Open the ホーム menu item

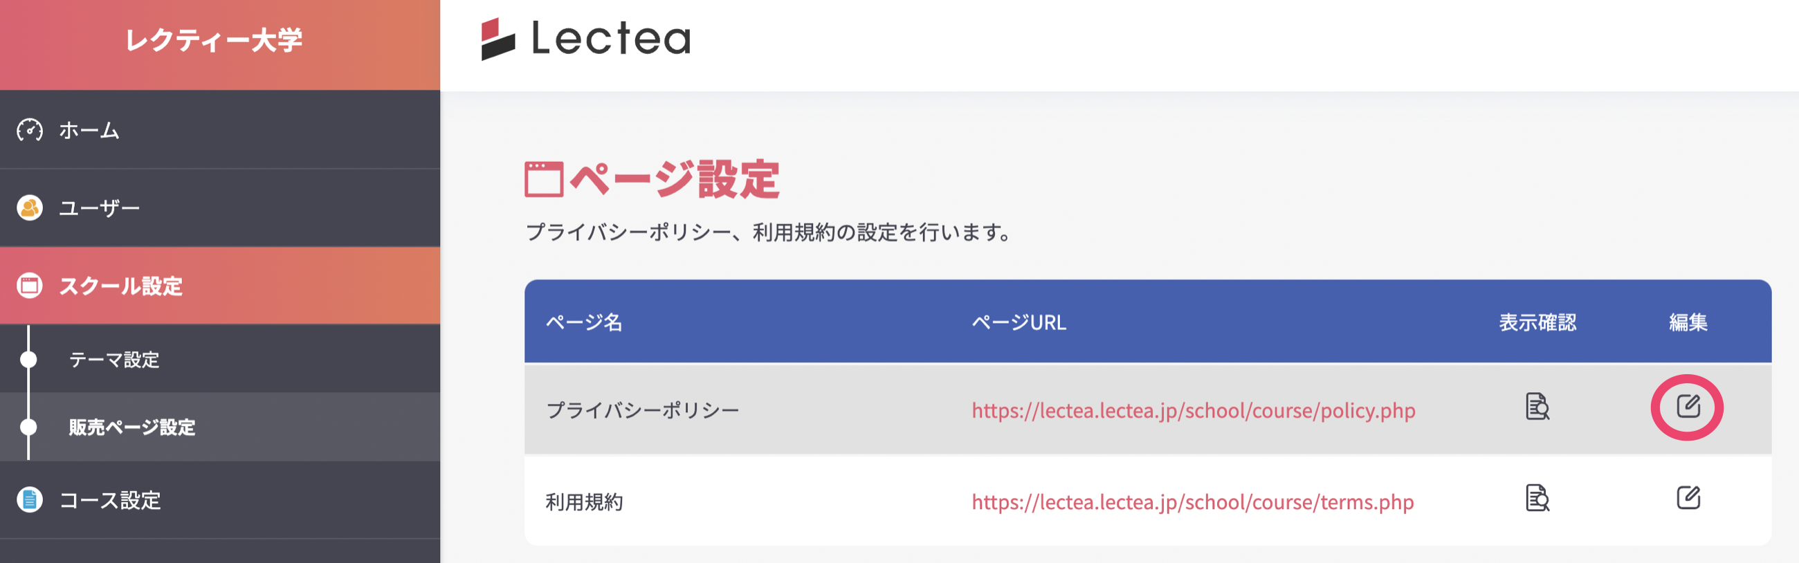click(87, 130)
